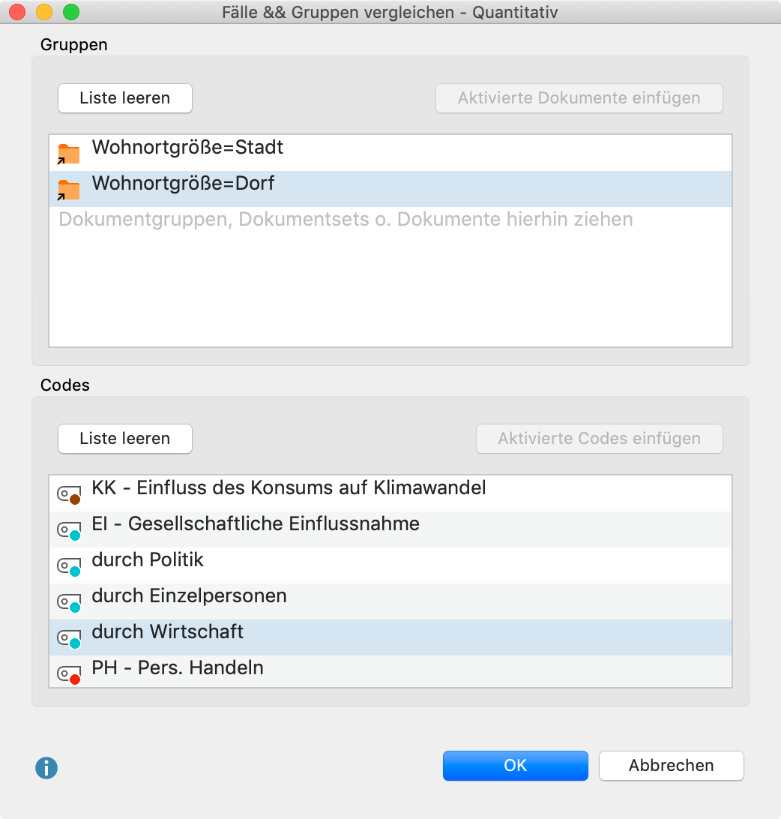
Task: Click the code icon beside durch Wirtschaft
Action: [x=69, y=639]
